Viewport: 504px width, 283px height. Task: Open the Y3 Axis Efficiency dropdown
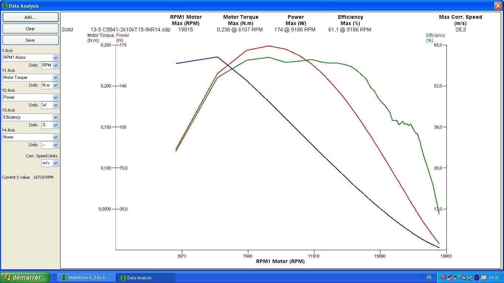(x=55, y=117)
